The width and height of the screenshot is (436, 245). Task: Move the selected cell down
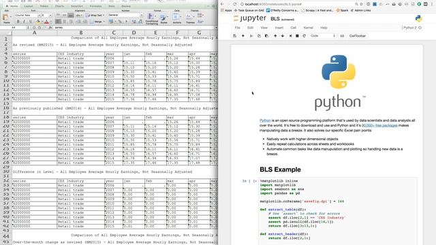coord(283,36)
